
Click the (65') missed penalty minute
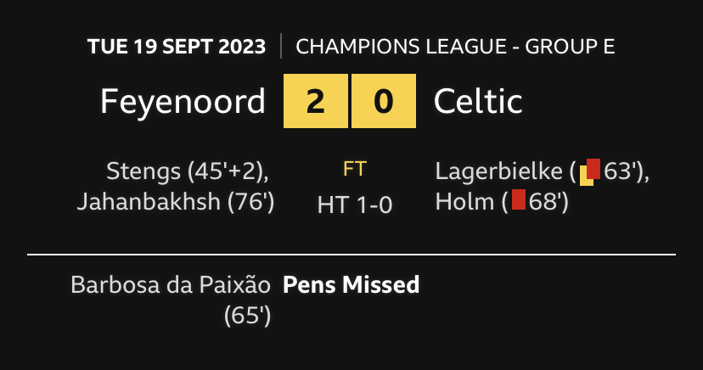click(x=247, y=316)
